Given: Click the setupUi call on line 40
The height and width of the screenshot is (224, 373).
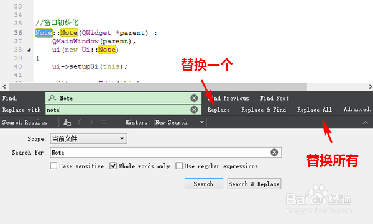Looking at the screenshot, I should click(x=84, y=66).
